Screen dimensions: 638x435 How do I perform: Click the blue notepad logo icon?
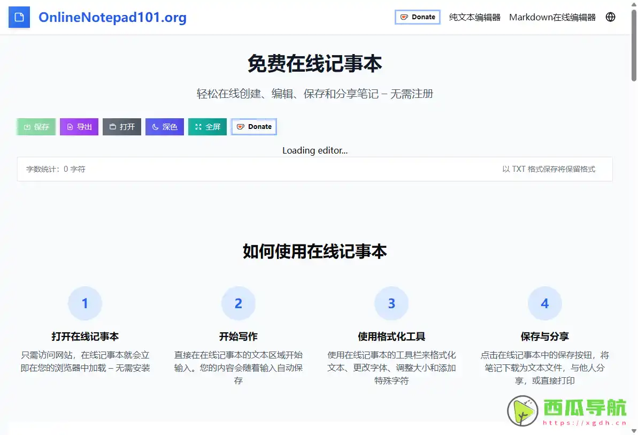tap(19, 17)
